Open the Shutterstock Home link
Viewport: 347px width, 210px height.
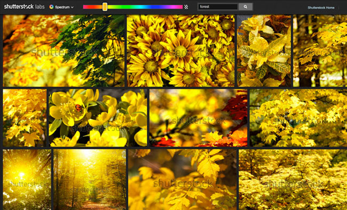[321, 8]
